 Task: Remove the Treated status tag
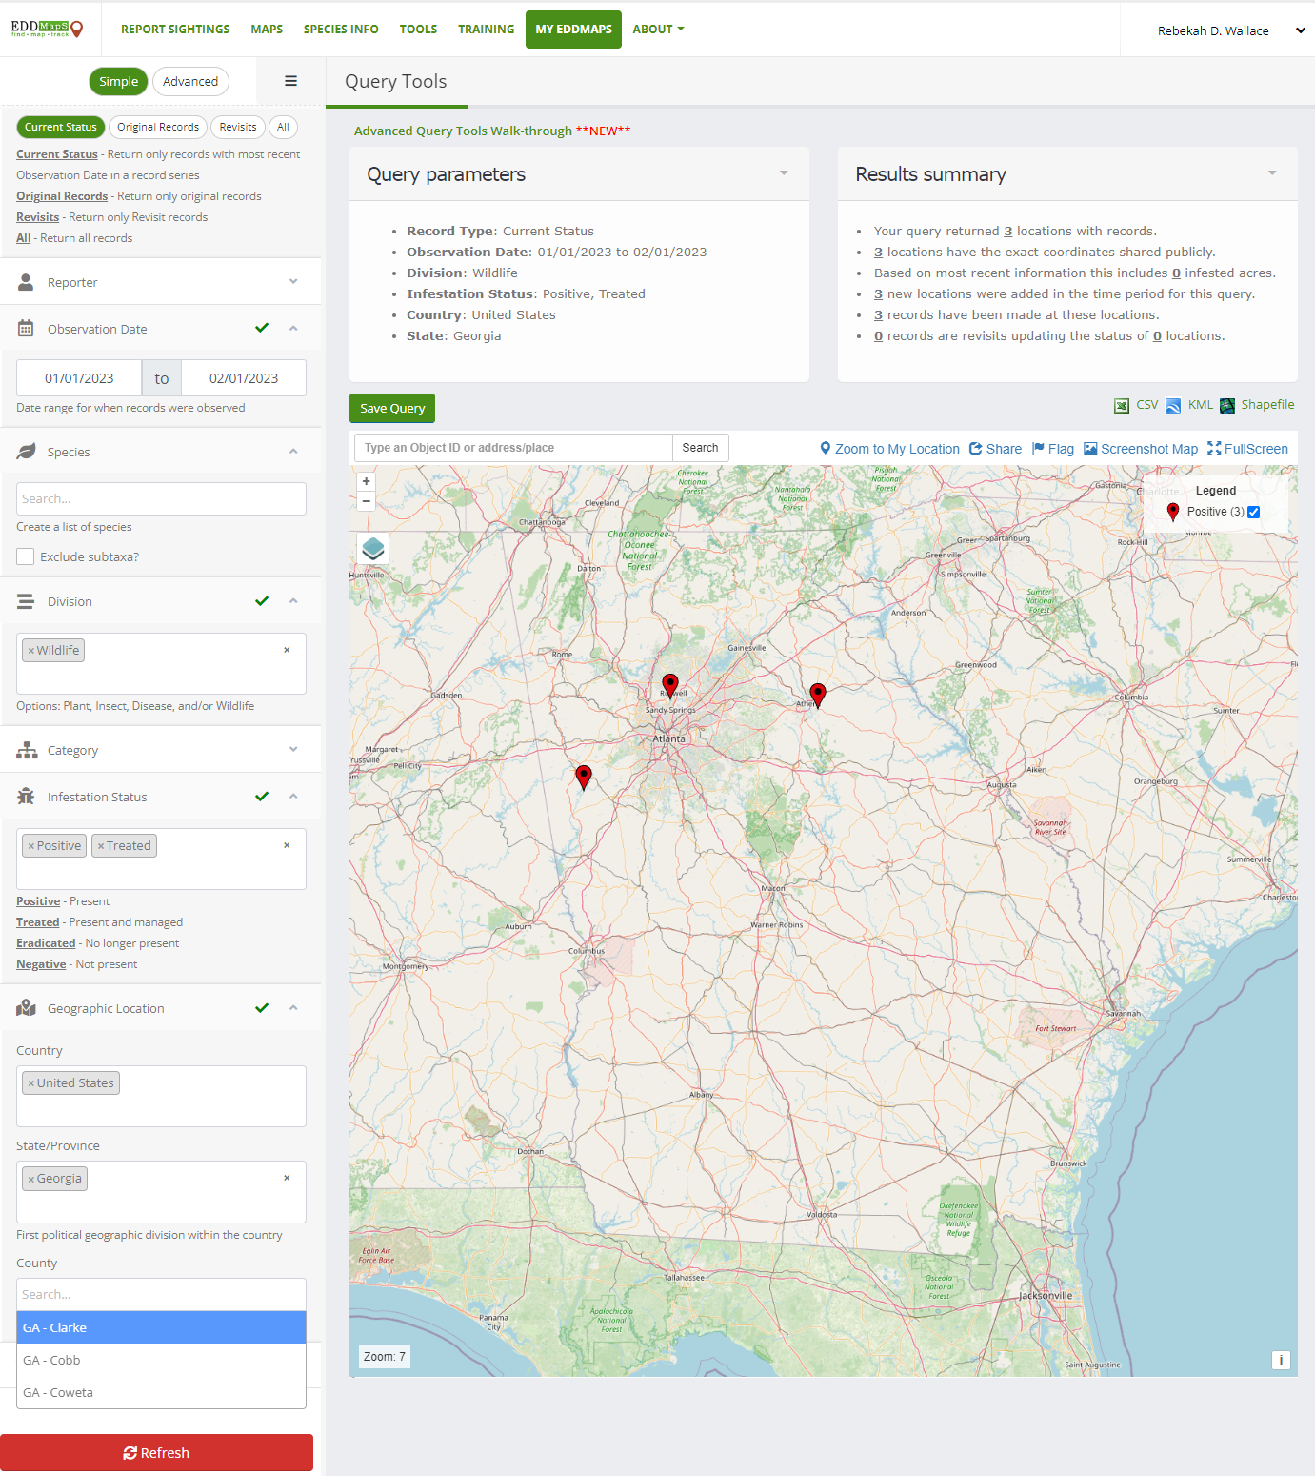point(101,846)
